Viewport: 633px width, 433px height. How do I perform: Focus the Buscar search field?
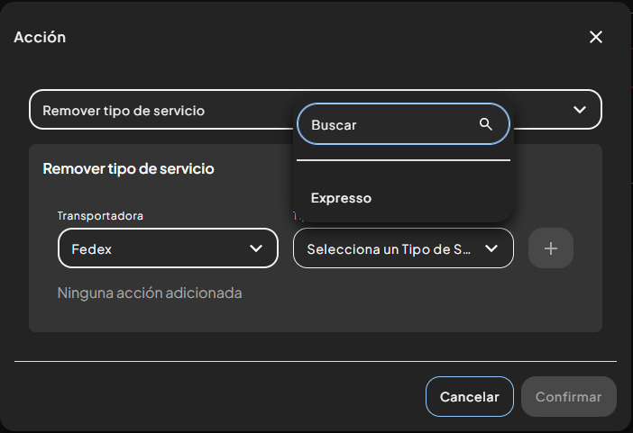click(403, 124)
